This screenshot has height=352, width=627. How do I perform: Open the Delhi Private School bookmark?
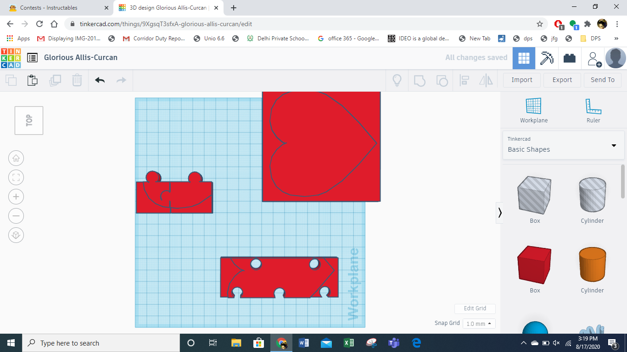278,38
